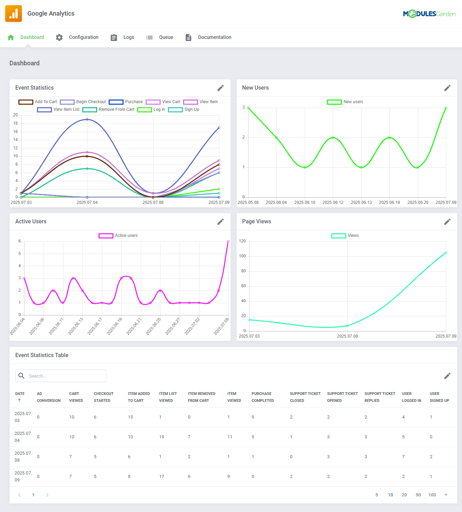Sort table by the Date column header
The image size is (462, 512).
click(x=20, y=394)
